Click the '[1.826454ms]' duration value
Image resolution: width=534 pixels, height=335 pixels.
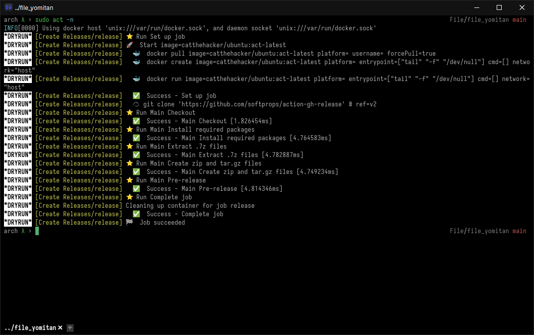pyautogui.click(x=251, y=121)
